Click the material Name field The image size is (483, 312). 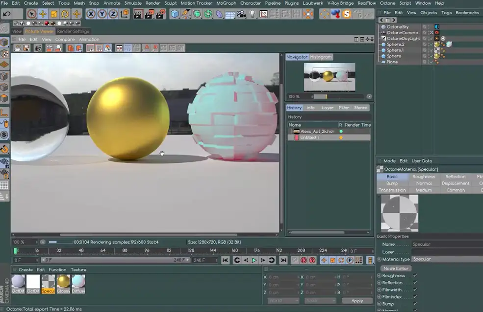click(447, 245)
